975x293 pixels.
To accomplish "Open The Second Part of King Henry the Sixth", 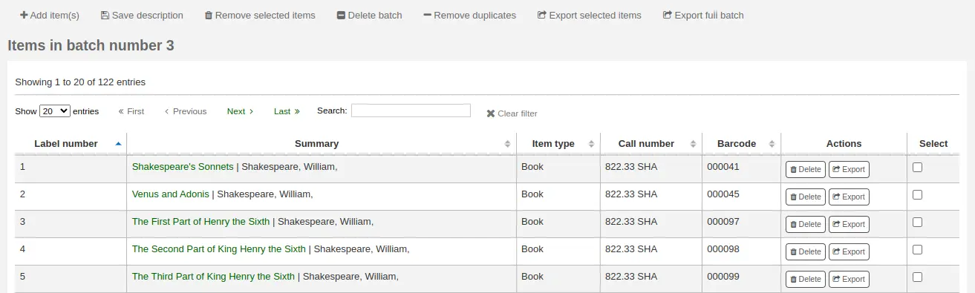I will coord(219,249).
